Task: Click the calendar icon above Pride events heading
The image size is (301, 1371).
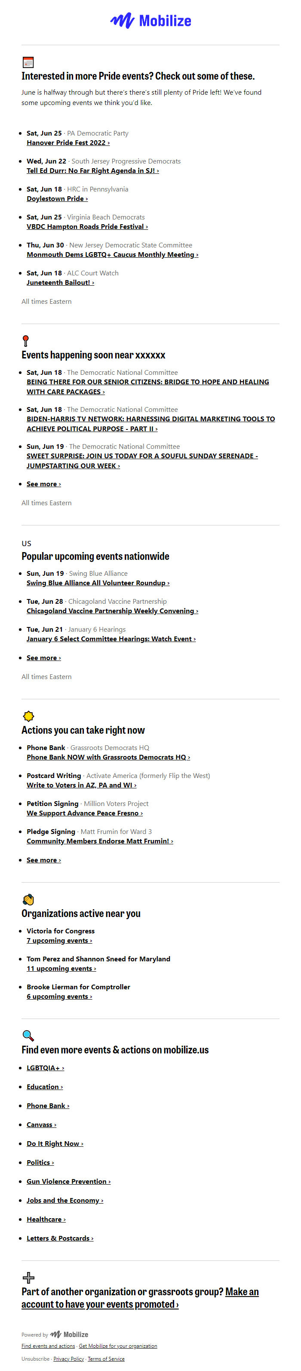Action: [28, 62]
